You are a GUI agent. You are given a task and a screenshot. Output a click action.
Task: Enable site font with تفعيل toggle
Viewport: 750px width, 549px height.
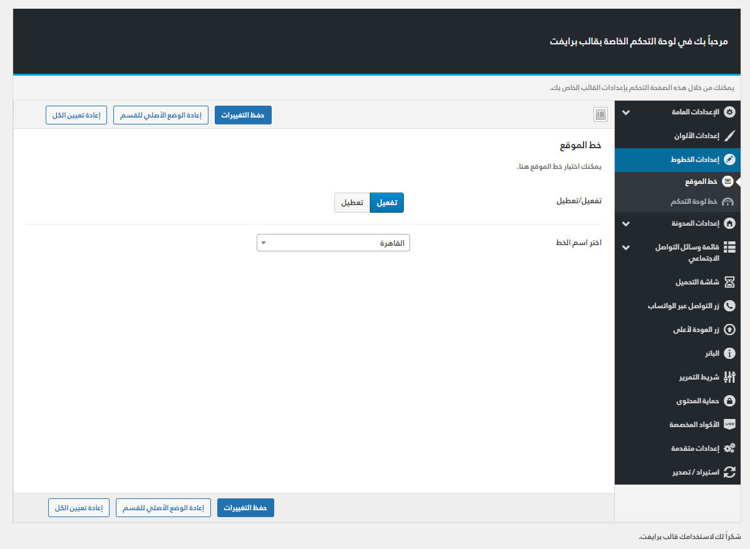pyautogui.click(x=387, y=203)
